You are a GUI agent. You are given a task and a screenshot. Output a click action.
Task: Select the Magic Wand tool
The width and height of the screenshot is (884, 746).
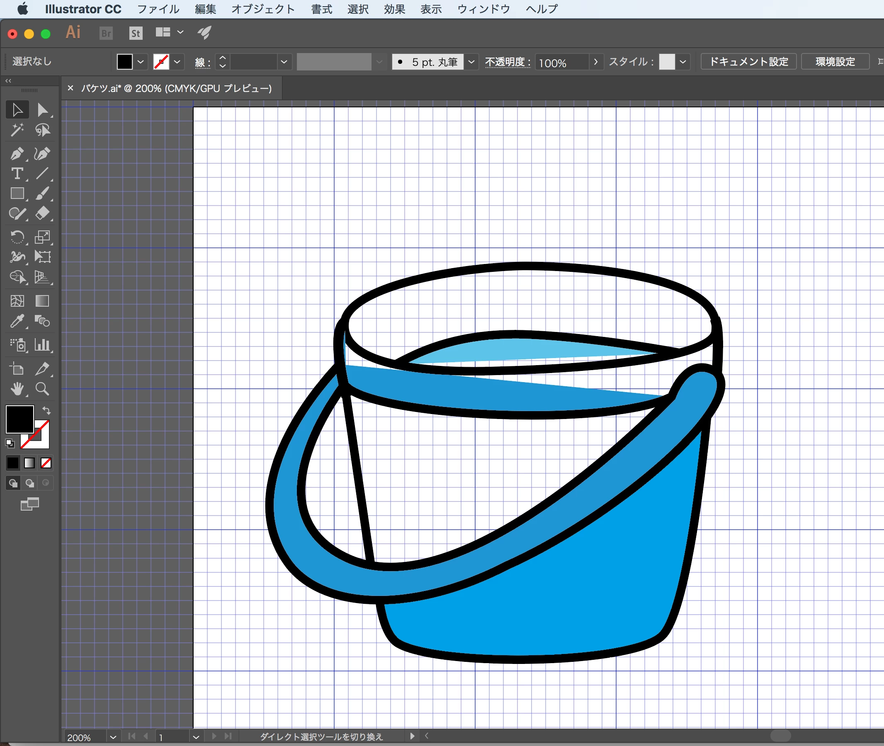pos(17,130)
